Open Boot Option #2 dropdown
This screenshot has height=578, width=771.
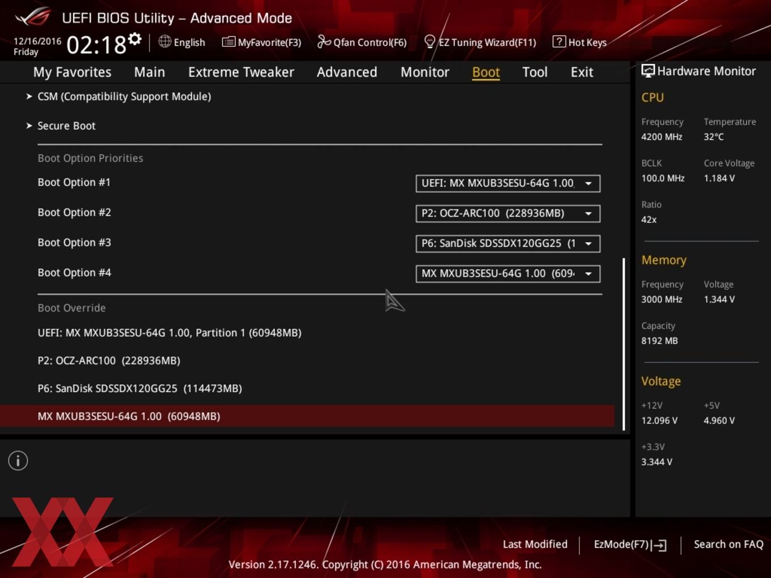(508, 213)
